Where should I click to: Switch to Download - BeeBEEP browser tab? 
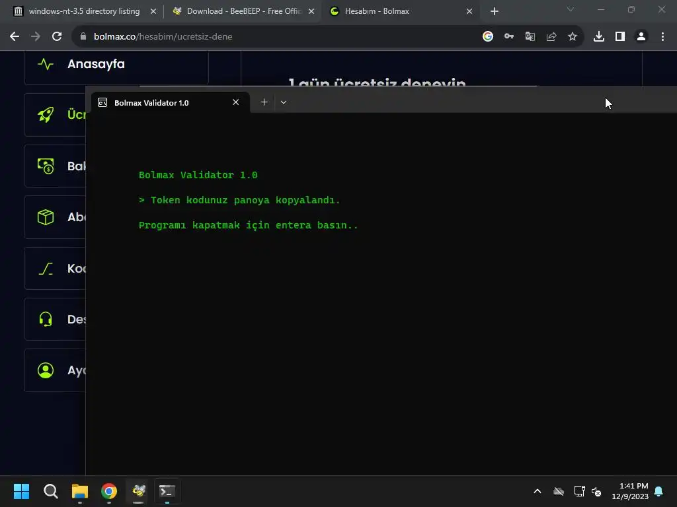[x=243, y=11]
